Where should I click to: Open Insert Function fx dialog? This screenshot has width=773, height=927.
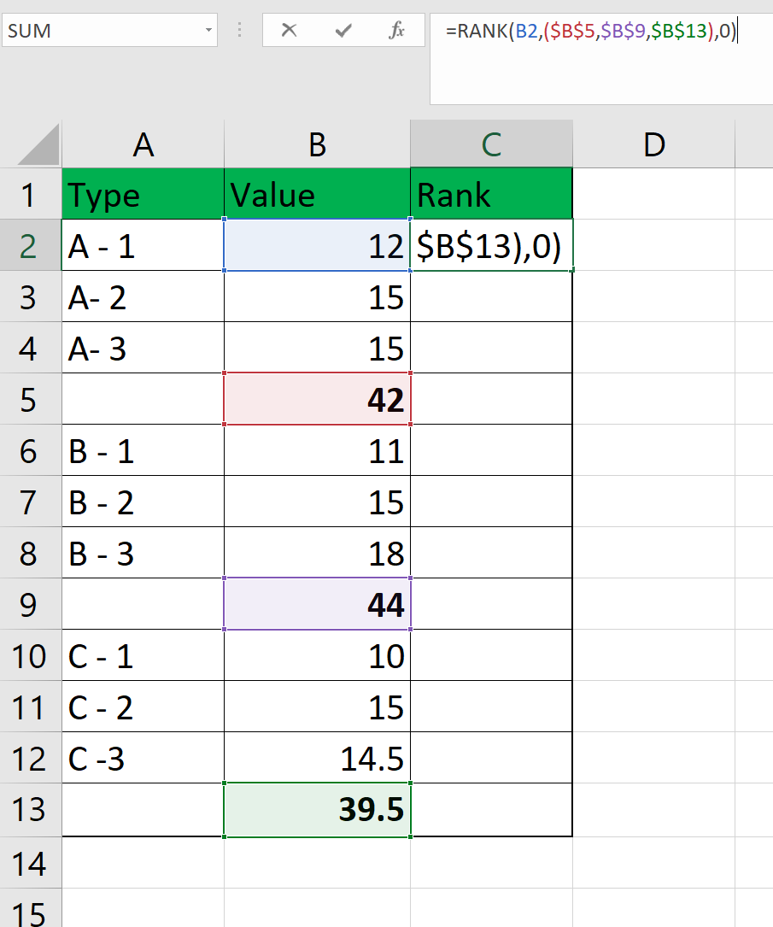tap(397, 31)
